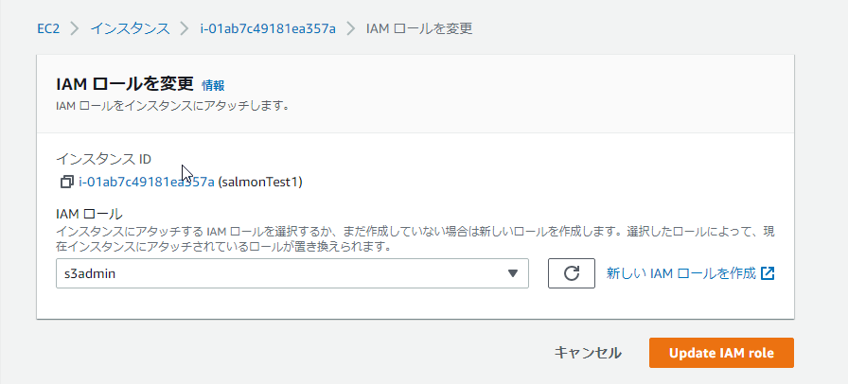Click the (salmonTest1) instance name text
Viewport: 848px width, 384px height.
(260, 182)
